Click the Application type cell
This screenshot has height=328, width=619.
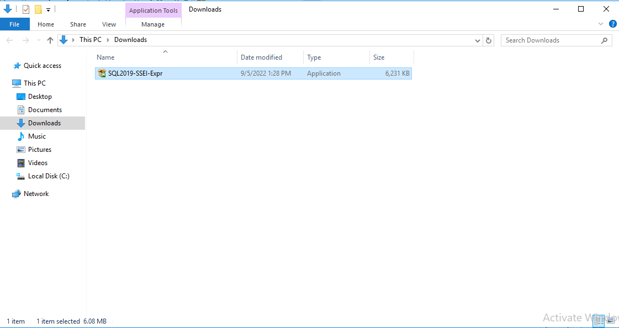tap(324, 73)
